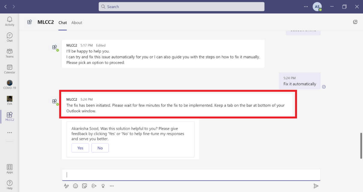Open Help
The width and height of the screenshot is (363, 192).
(9, 183)
